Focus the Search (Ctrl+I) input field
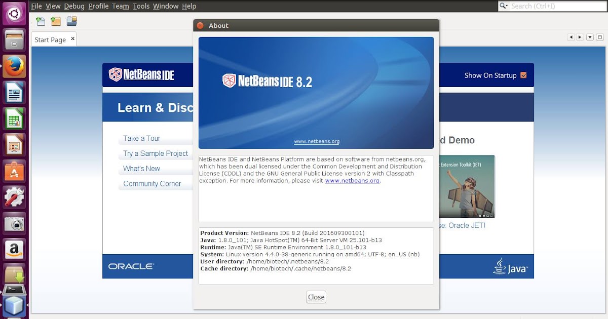This screenshot has width=608, height=319. 557,6
